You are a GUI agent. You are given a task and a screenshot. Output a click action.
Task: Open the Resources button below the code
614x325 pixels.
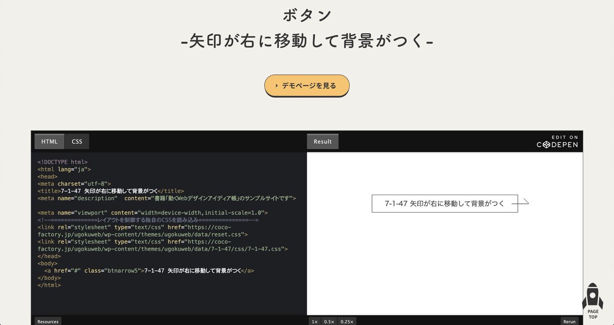[x=48, y=321]
